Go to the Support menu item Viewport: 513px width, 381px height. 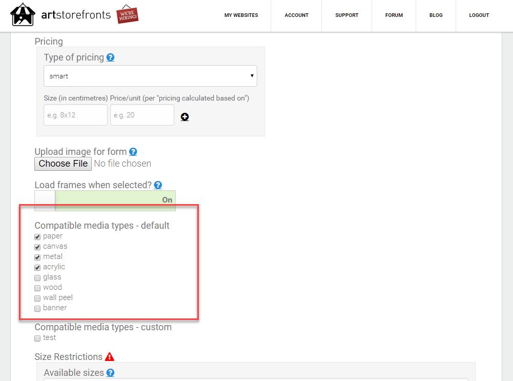347,15
